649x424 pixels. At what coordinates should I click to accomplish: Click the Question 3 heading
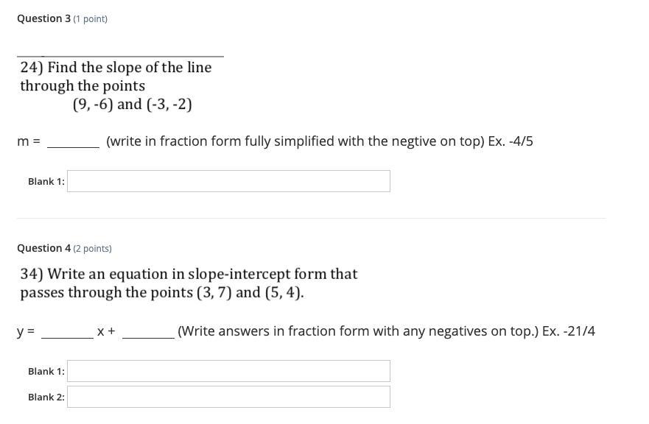[x=44, y=18]
